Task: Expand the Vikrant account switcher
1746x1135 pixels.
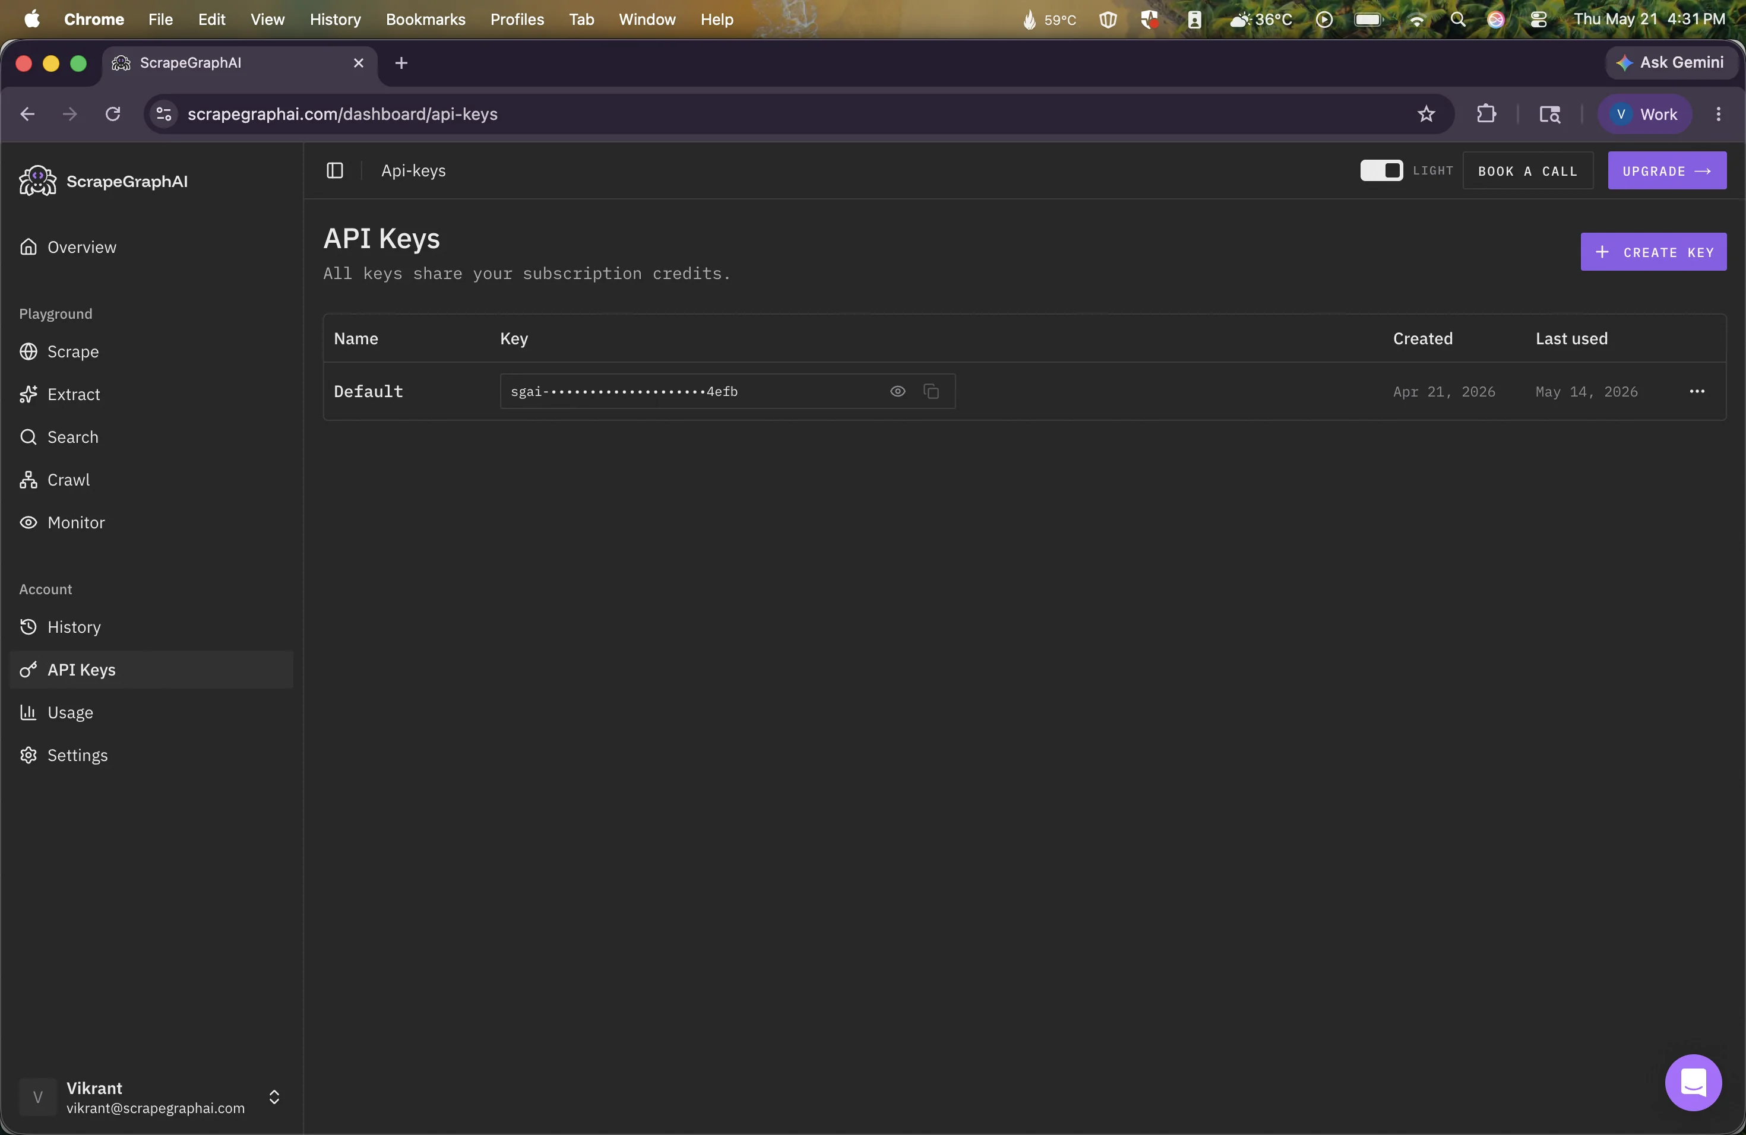Action: (274, 1097)
